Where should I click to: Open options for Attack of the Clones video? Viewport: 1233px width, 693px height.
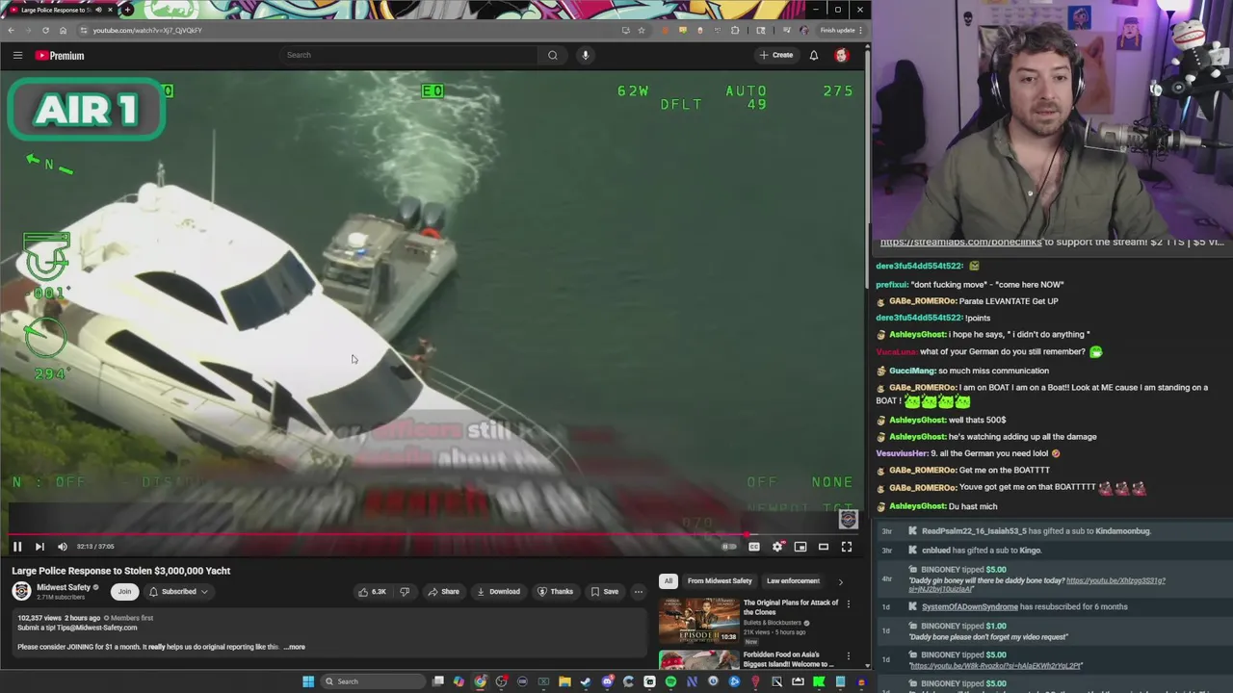click(x=848, y=603)
